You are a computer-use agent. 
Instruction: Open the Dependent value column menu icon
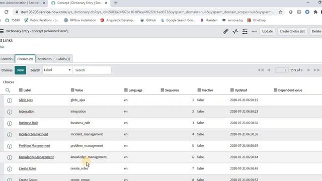(275, 90)
